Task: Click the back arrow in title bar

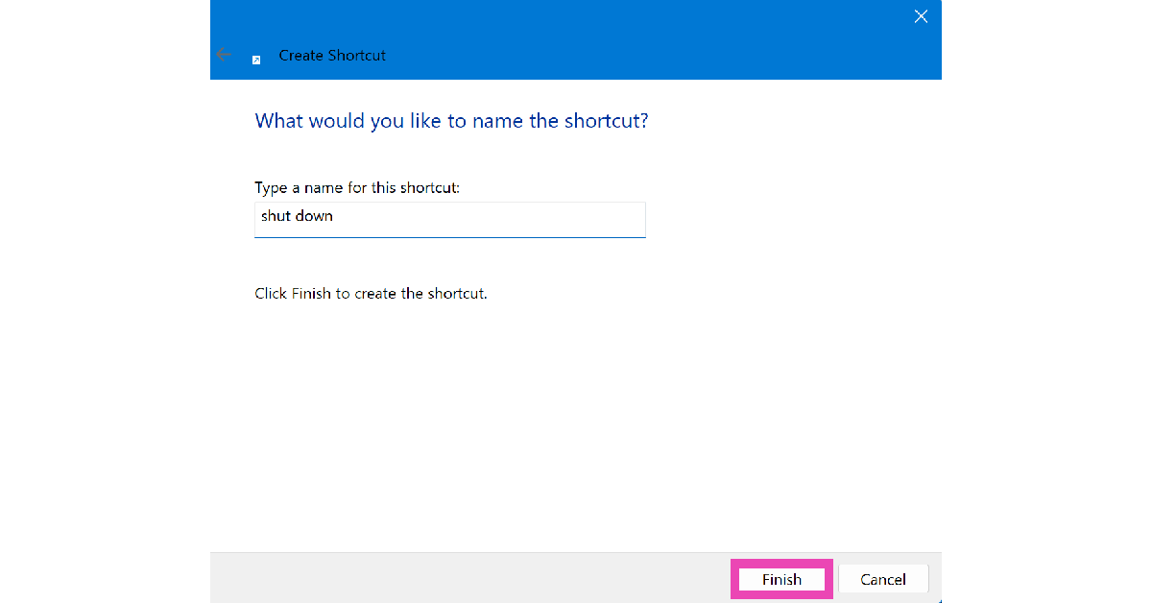Action: [x=224, y=55]
